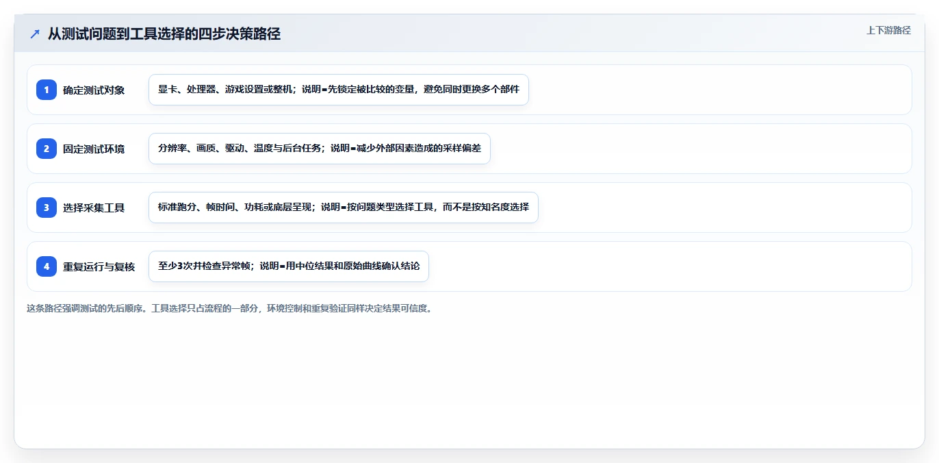Click the step 2 number badge
The image size is (939, 463).
[47, 149]
